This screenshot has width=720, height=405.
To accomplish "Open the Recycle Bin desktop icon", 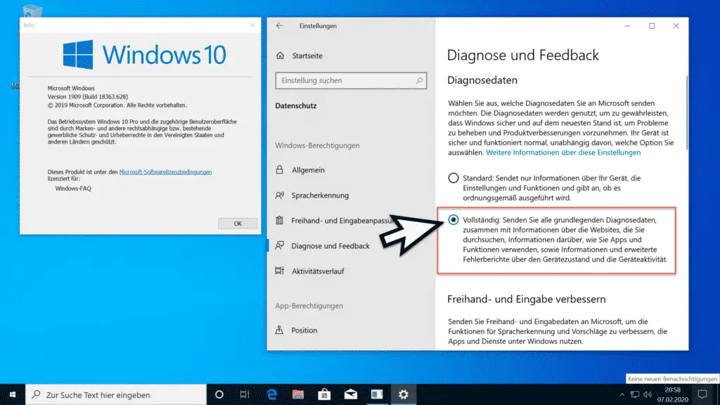I will tap(32, 11).
